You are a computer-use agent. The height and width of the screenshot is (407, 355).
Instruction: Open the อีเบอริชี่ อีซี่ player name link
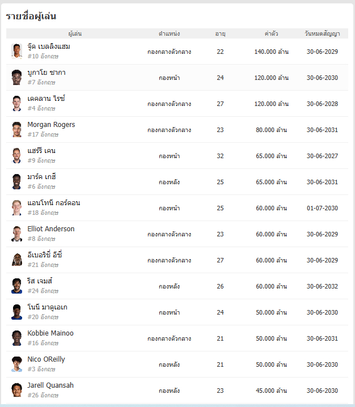click(x=45, y=255)
